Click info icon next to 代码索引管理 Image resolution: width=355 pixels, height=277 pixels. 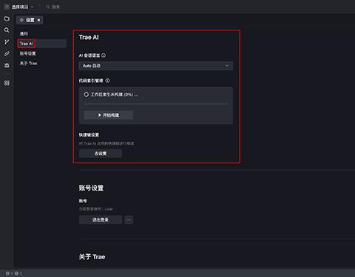click(x=108, y=81)
